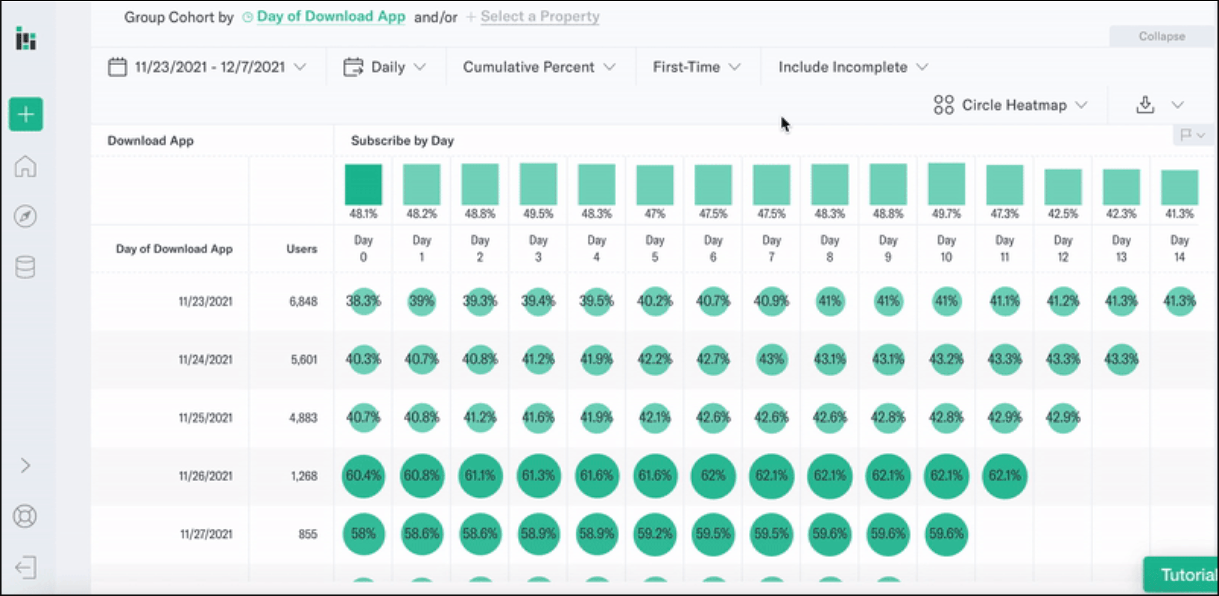Click the compass/explore sidebar icon
1219x596 pixels.
click(x=25, y=217)
